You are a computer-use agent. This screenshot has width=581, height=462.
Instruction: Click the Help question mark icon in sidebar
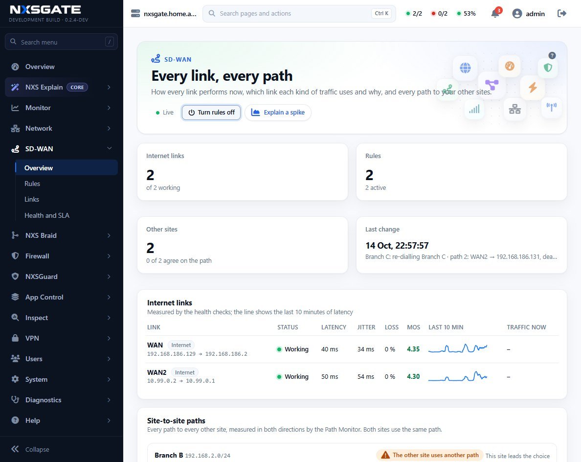tap(15, 420)
